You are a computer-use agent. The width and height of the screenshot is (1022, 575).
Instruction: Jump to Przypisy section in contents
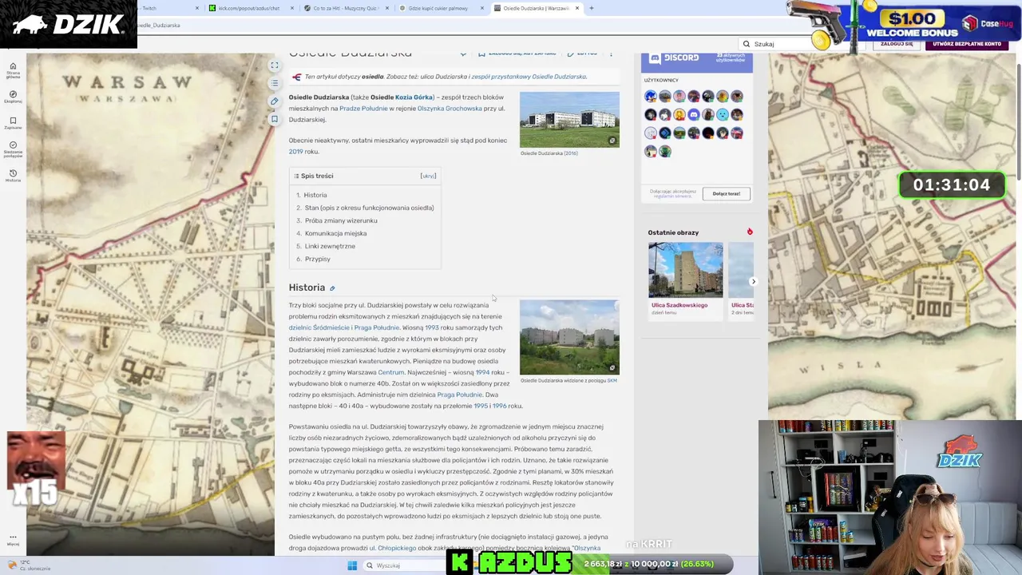(x=317, y=259)
